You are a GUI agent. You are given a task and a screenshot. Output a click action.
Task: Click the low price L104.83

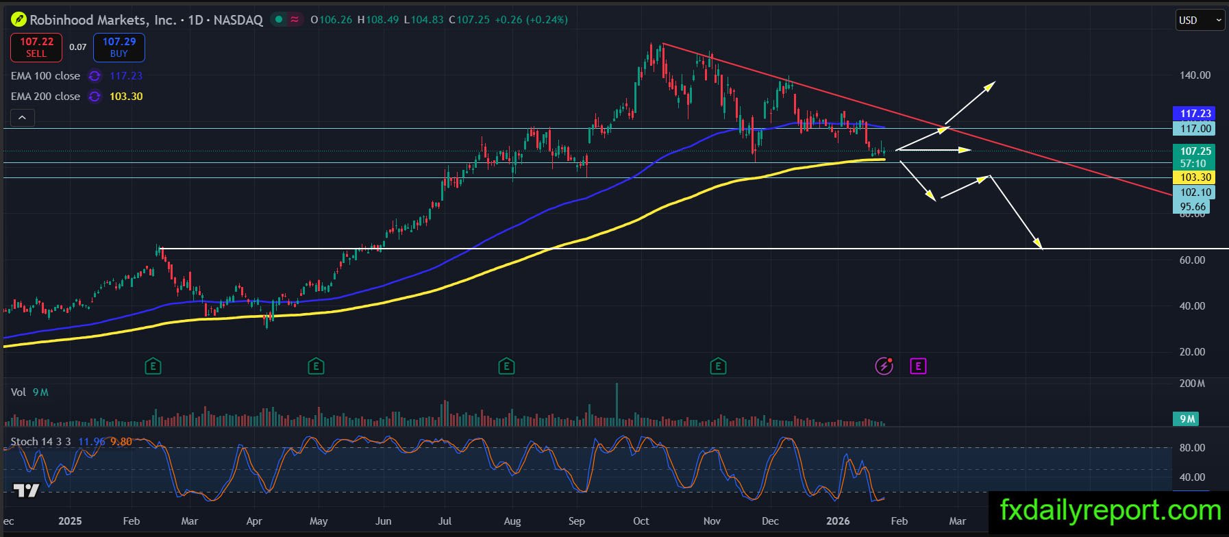coord(424,20)
